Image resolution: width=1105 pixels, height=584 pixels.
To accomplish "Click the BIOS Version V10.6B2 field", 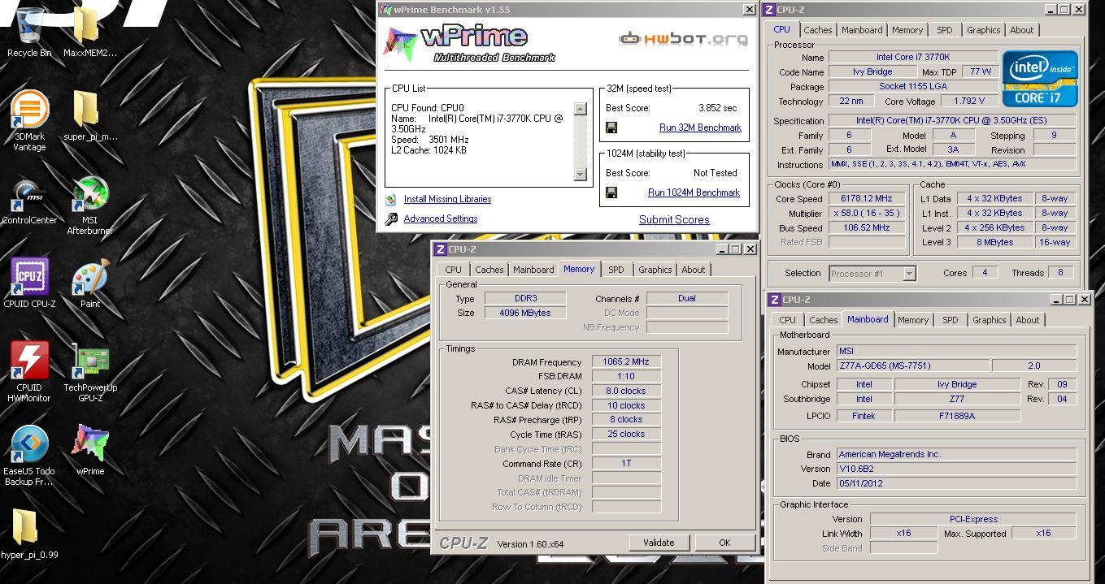I will click(956, 469).
